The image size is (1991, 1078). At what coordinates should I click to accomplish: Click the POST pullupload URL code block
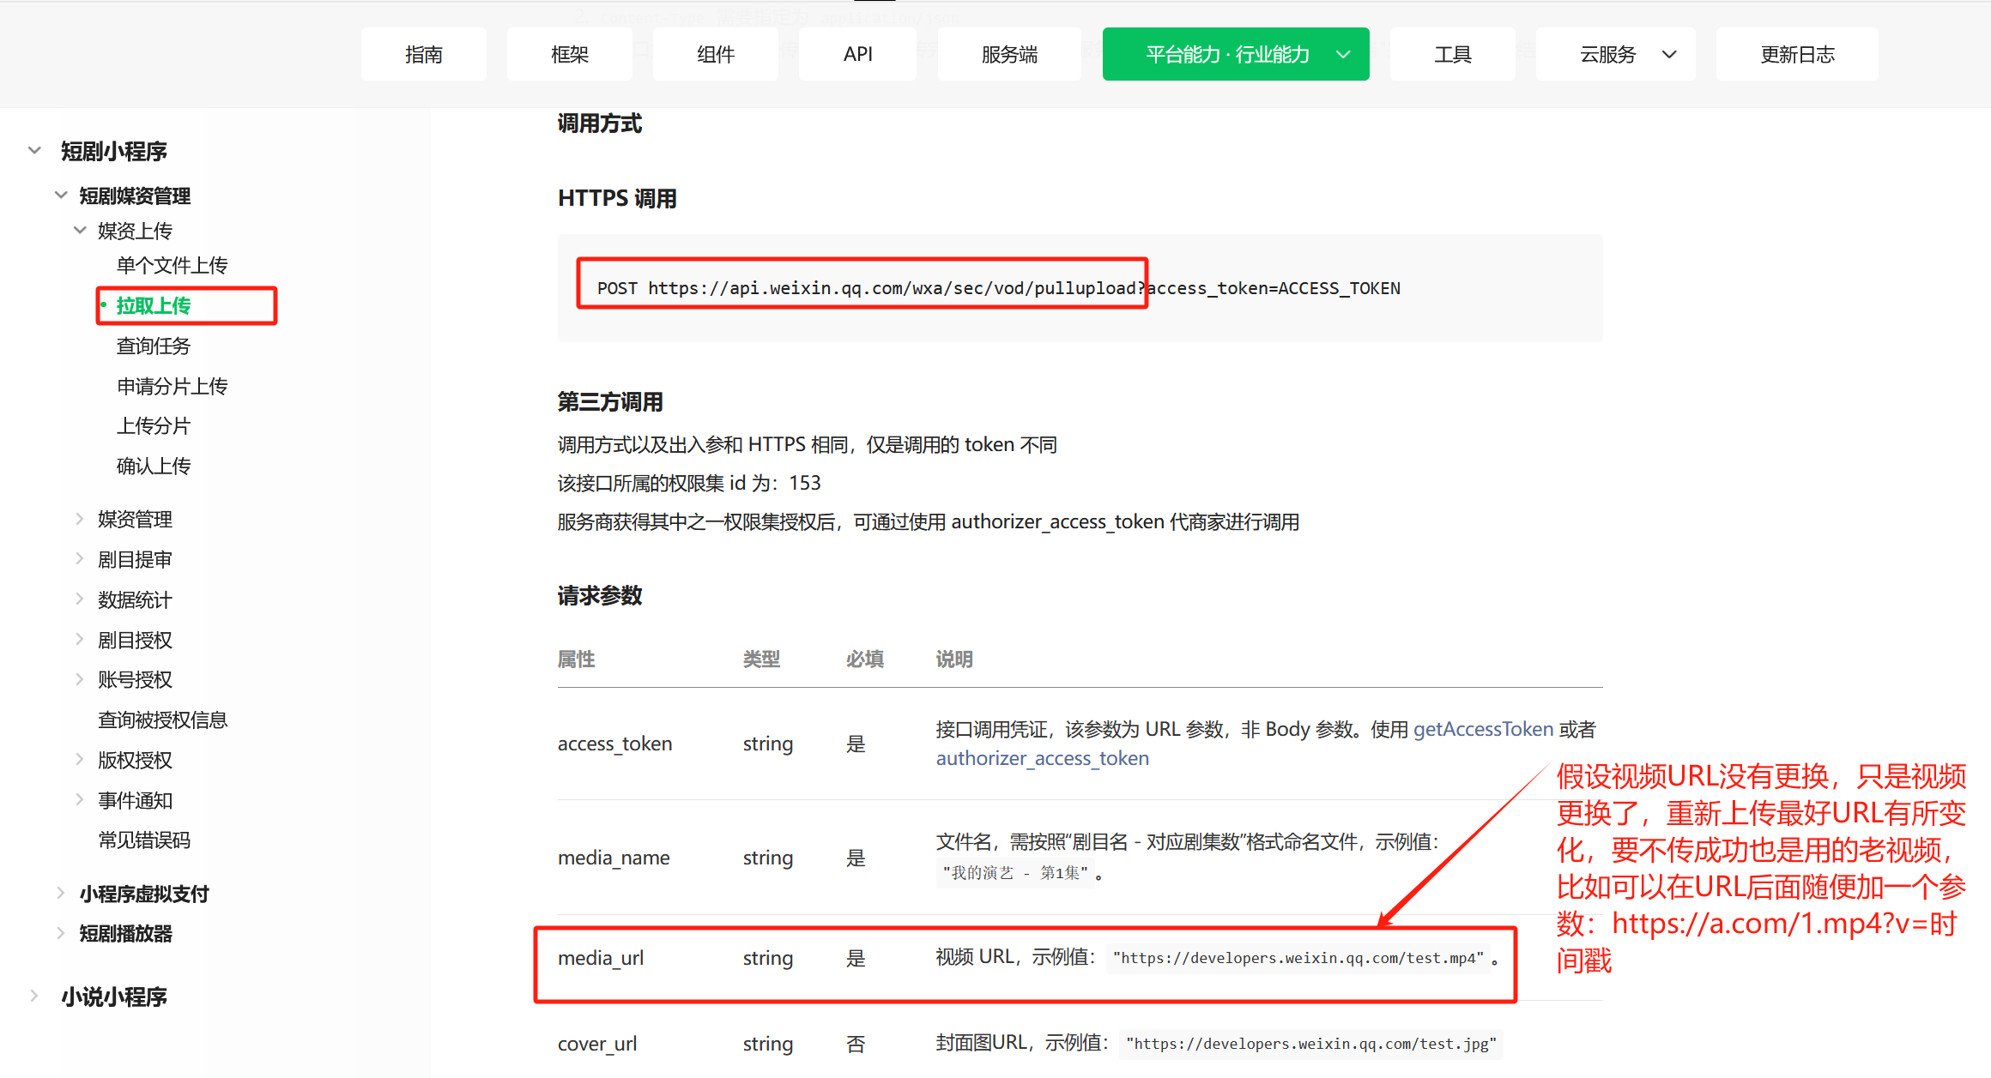point(998,288)
